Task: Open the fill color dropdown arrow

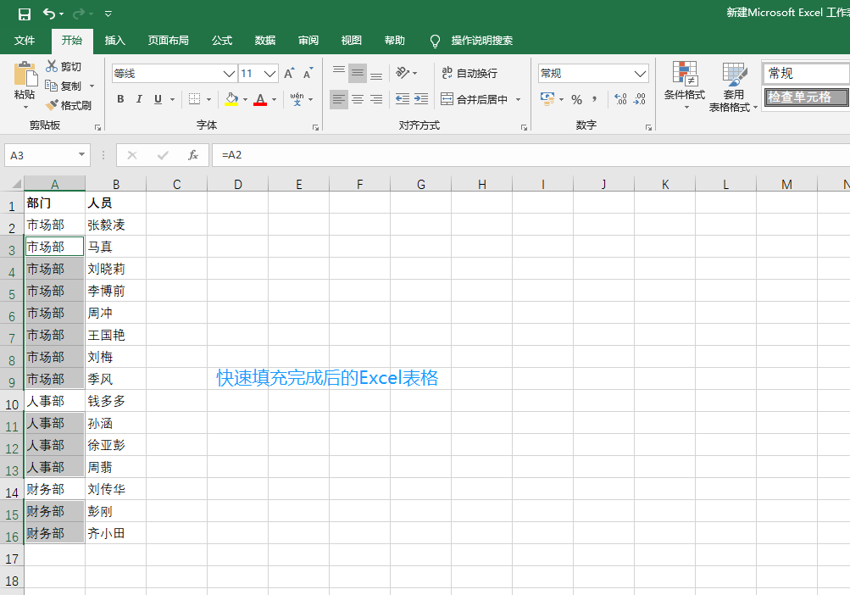Action: (x=244, y=99)
